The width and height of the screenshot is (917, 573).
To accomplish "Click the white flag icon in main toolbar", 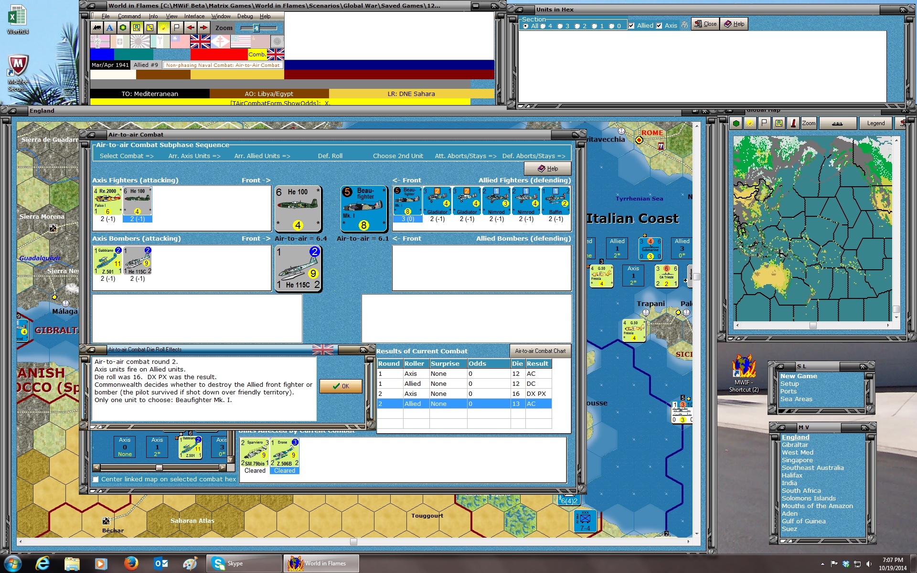I will coord(177,28).
